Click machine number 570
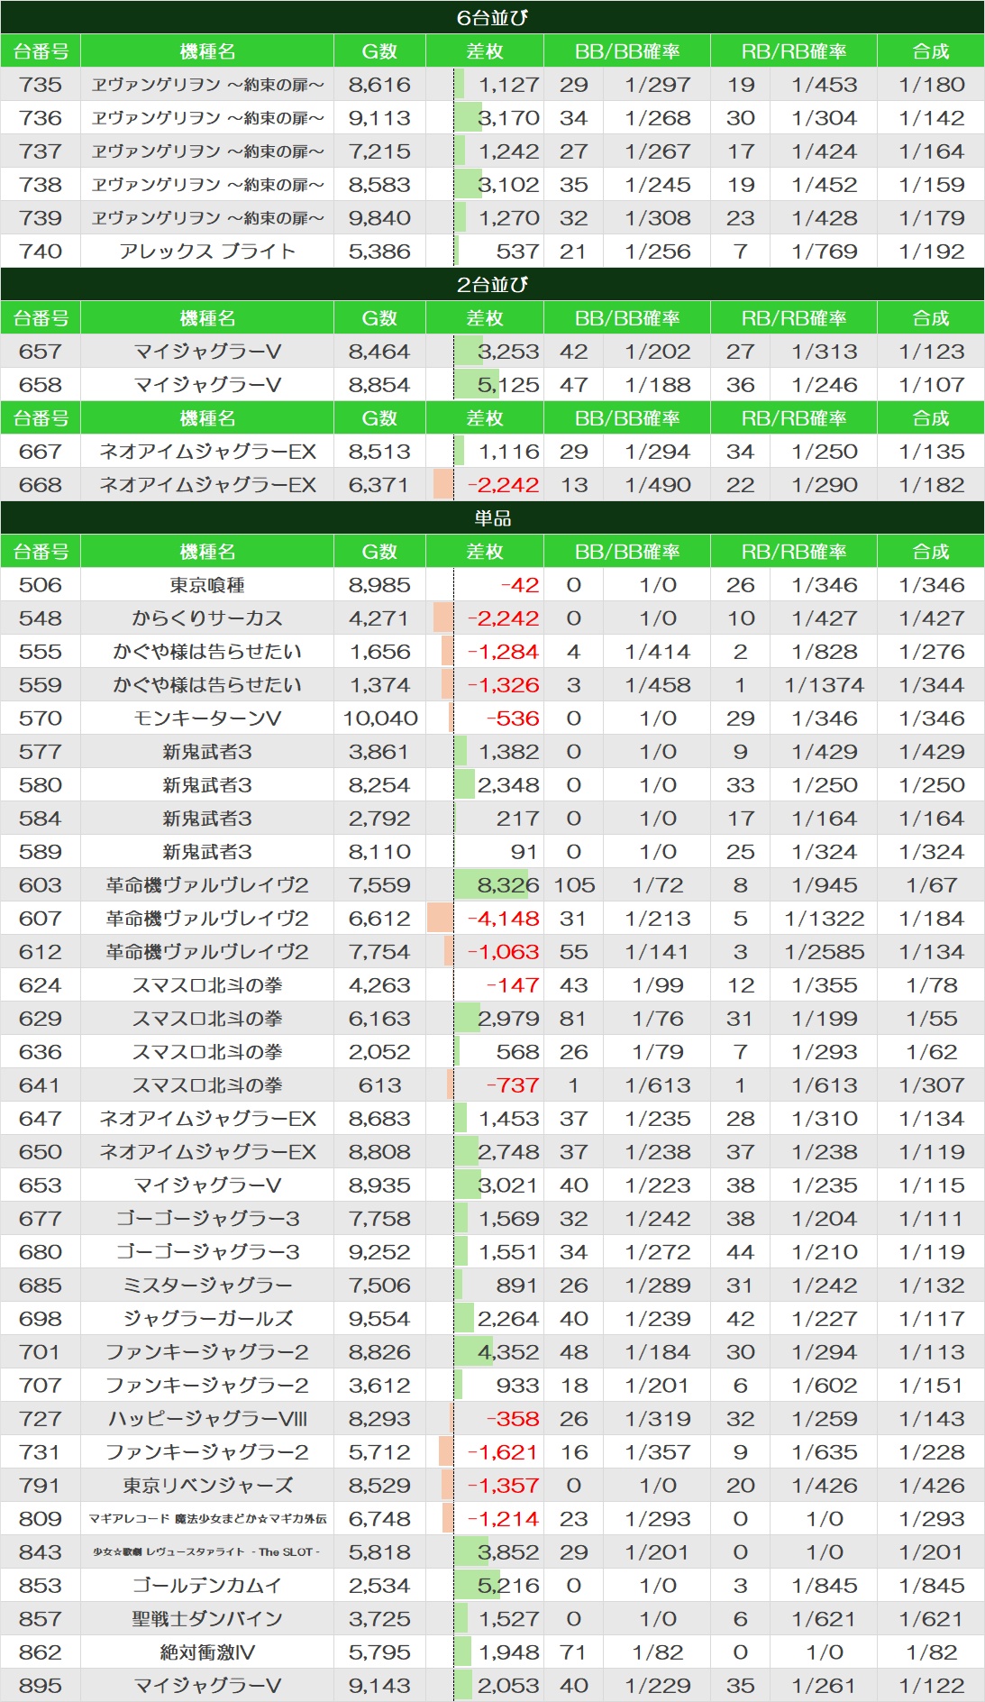 pyautogui.click(x=41, y=718)
